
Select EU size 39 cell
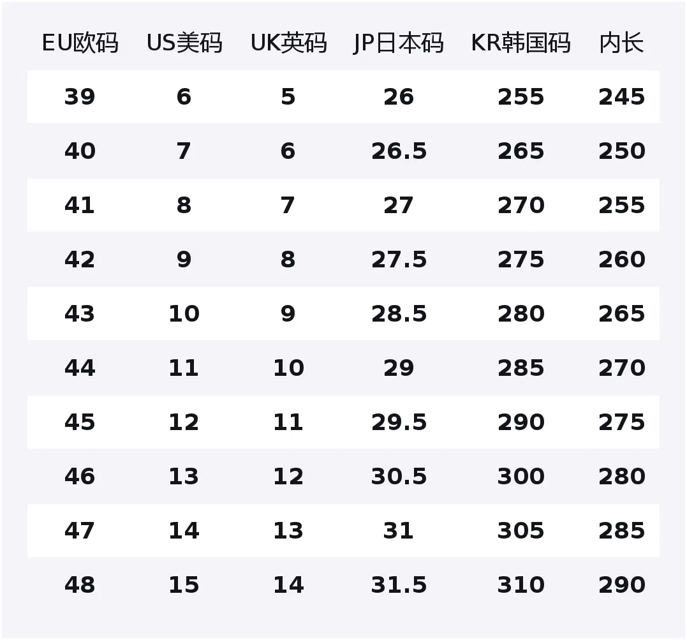pyautogui.click(x=80, y=97)
